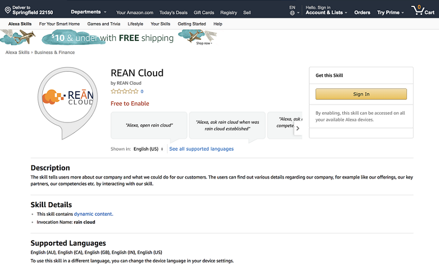Open the For Your Smart Home tab
Screen dimensions: 439x267
tap(59, 24)
